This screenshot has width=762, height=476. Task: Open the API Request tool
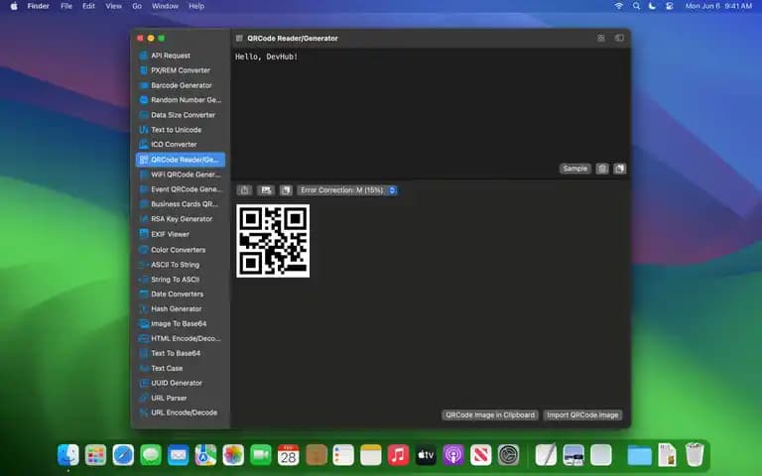[x=181, y=56]
